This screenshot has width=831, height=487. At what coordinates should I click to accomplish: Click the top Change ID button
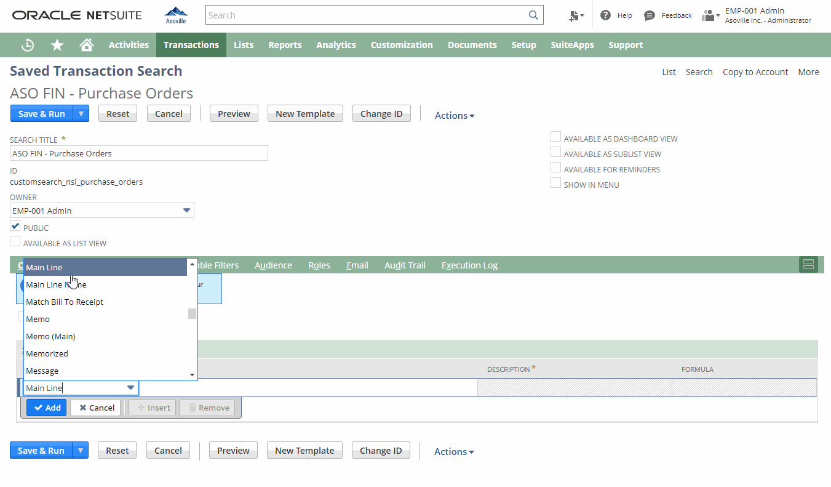pos(381,113)
